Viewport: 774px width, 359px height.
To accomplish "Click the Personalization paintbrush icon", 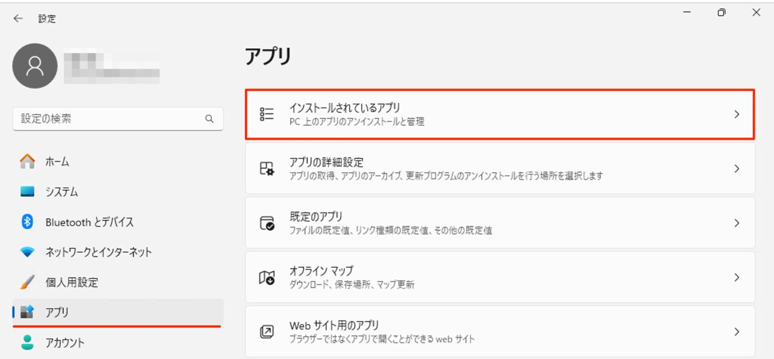I will click(27, 282).
